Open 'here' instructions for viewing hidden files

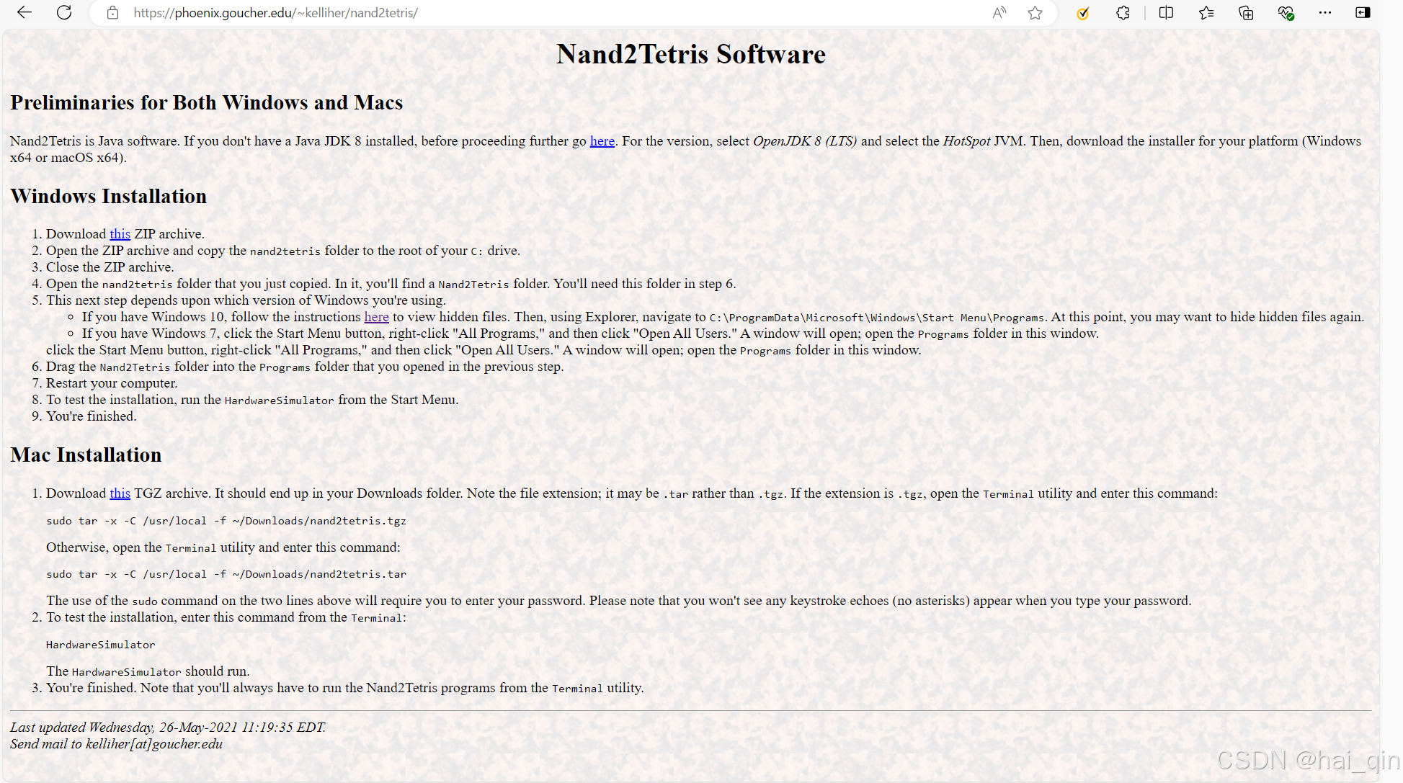click(x=376, y=317)
